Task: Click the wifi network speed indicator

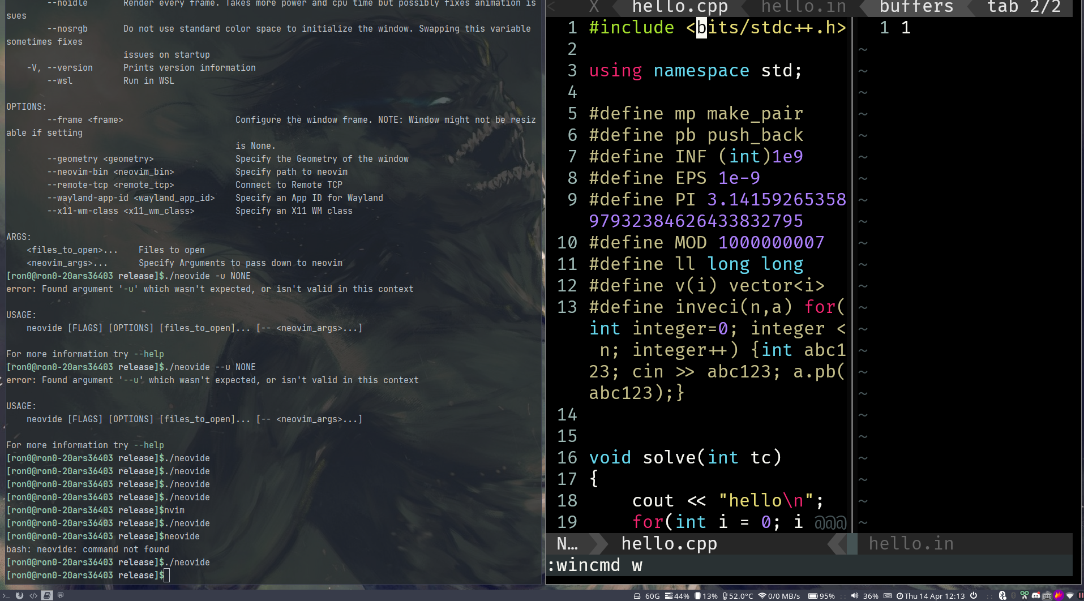Action: click(779, 596)
